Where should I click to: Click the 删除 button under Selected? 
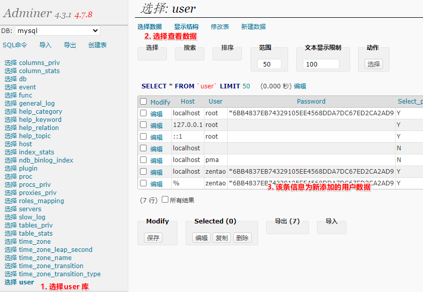[x=242, y=238]
